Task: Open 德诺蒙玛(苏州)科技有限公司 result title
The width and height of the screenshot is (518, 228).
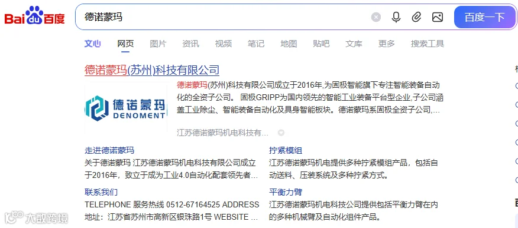Action: [x=152, y=70]
